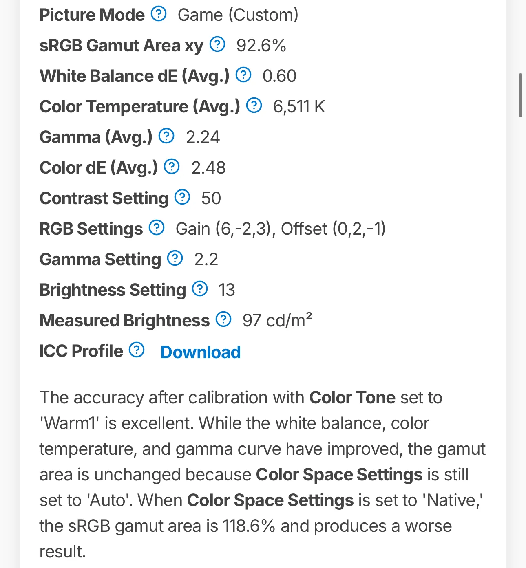Open Color dE (Avg.) help icon

pyautogui.click(x=172, y=167)
